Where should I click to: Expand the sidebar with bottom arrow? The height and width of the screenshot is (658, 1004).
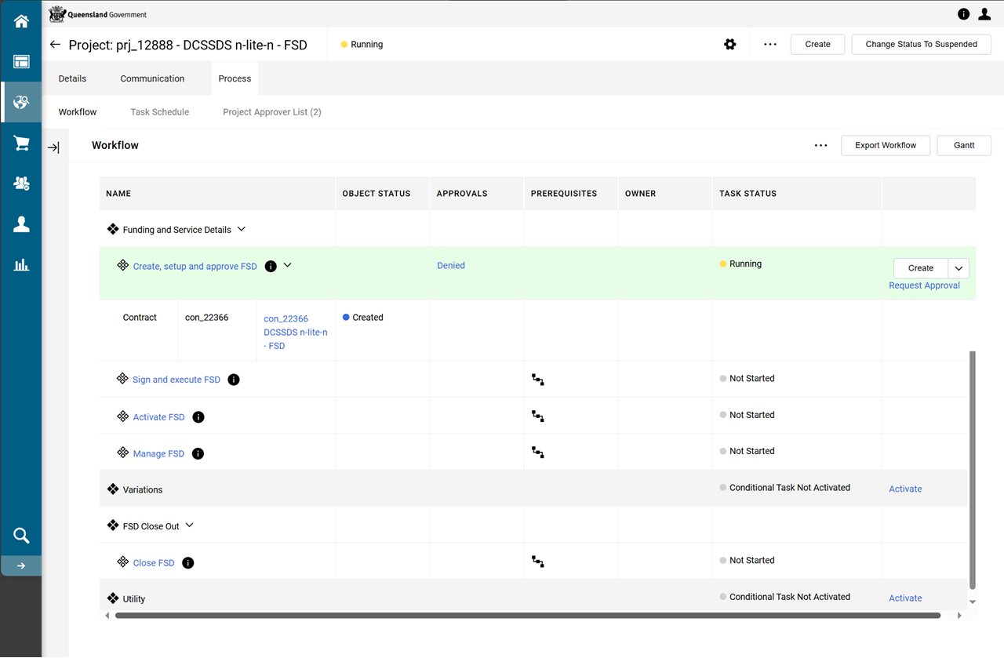(x=21, y=565)
